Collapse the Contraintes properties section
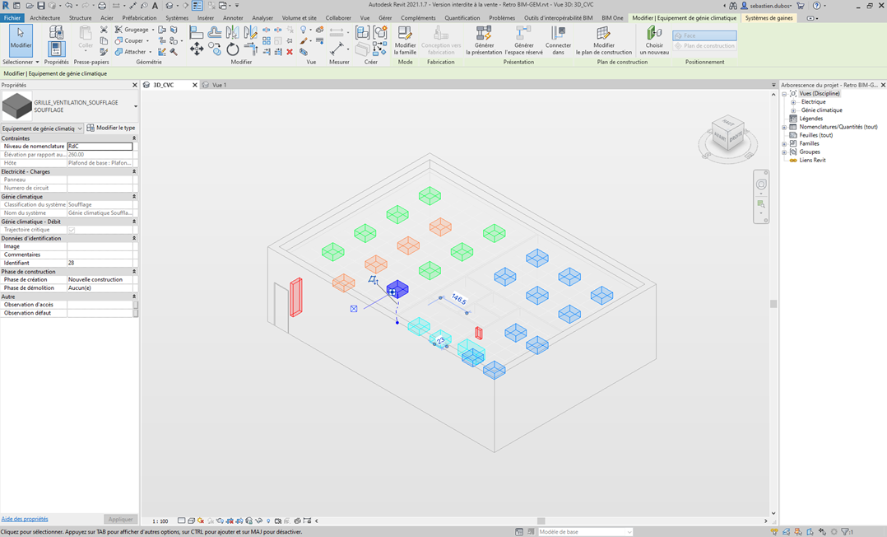This screenshot has height=537, width=887. 134,138
